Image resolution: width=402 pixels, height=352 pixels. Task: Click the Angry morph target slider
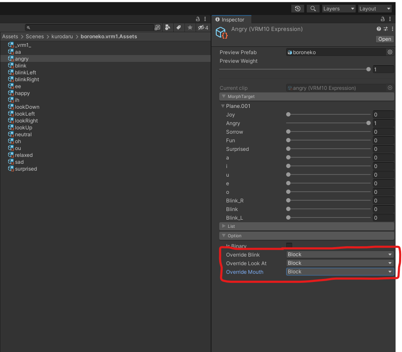(x=328, y=123)
